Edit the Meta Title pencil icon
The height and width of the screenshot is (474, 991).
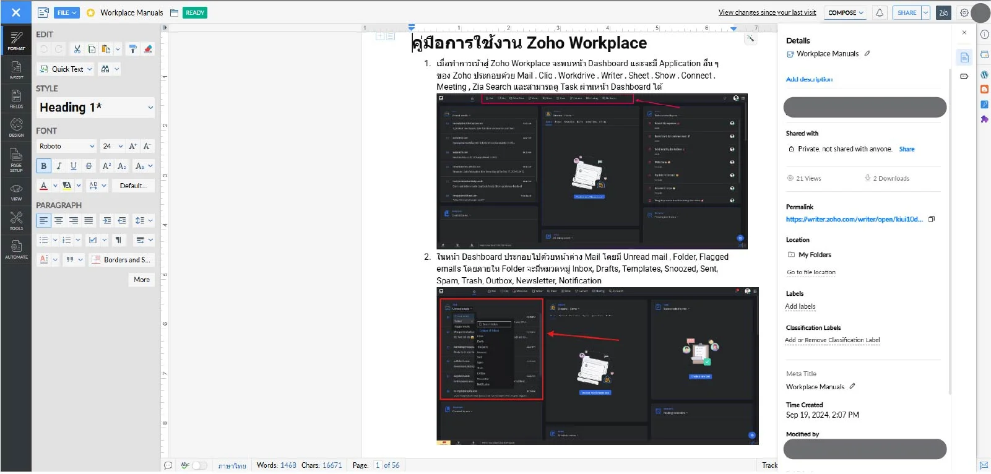[852, 386]
